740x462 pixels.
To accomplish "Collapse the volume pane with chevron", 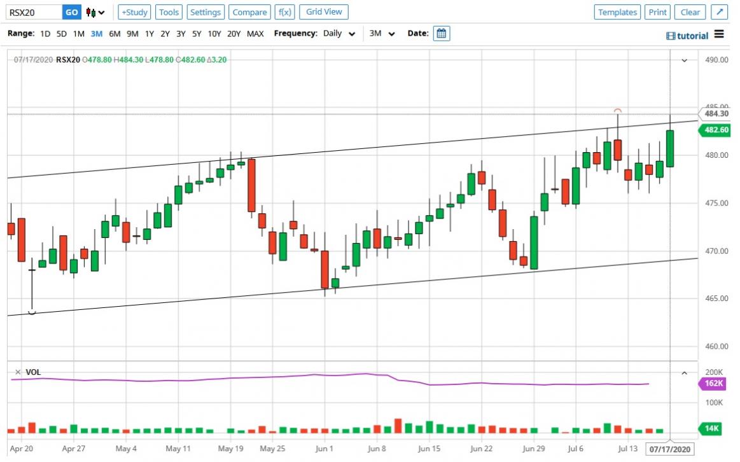I will tap(685, 372).
